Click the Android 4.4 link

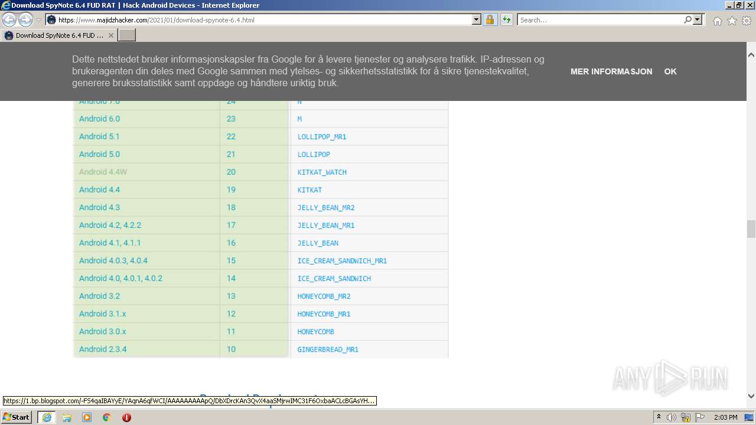pyautogui.click(x=99, y=189)
